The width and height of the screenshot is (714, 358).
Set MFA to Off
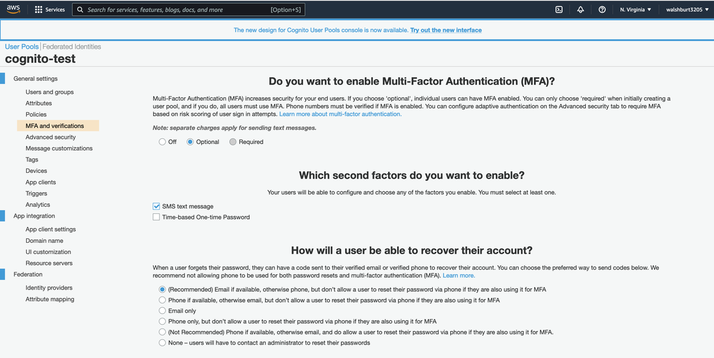tap(162, 142)
